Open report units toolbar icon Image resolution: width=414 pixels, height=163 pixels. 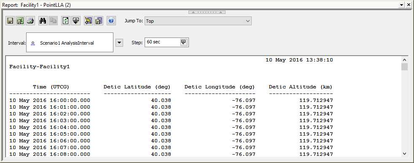pyautogui.click(x=76, y=21)
